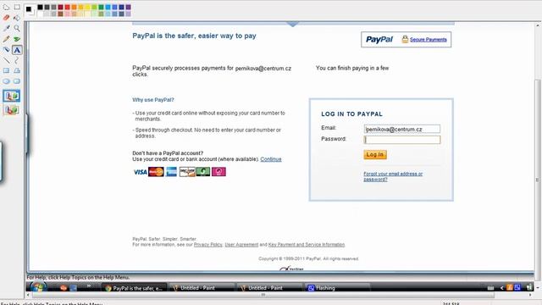Pick the Rectangle shape tool
542x305 pixels.
[x=6, y=70]
